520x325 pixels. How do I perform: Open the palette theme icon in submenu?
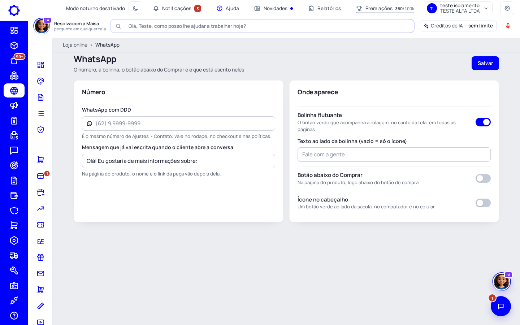[x=41, y=81]
